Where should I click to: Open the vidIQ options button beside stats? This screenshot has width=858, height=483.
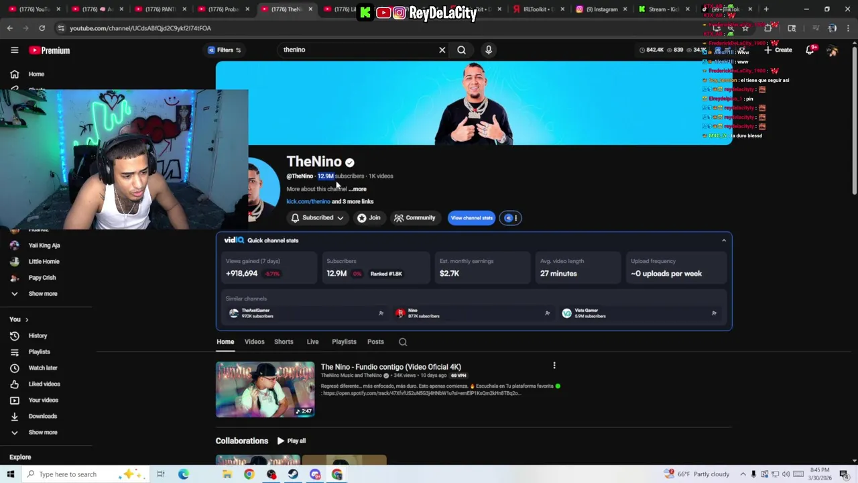pos(511,218)
